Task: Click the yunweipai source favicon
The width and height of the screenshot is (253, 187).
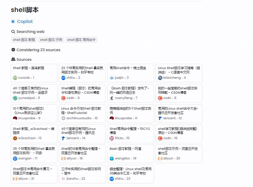Action: [15, 98]
